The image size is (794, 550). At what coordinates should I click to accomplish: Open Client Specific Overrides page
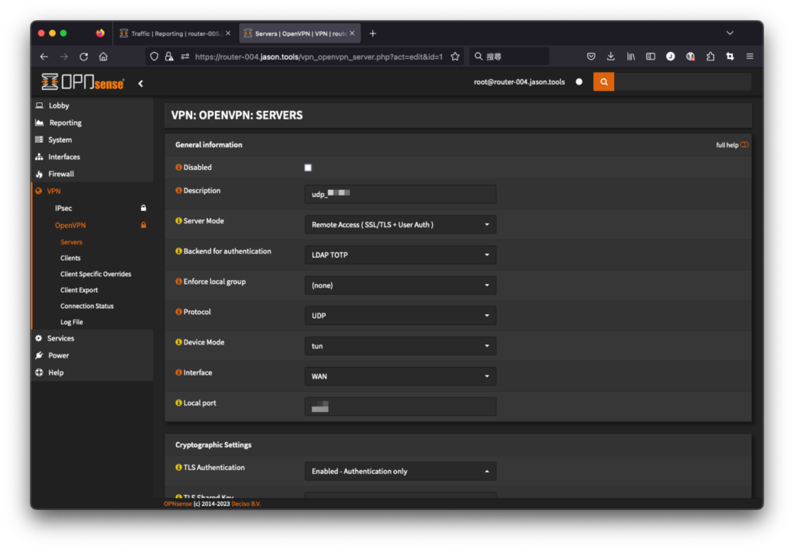[x=95, y=274]
